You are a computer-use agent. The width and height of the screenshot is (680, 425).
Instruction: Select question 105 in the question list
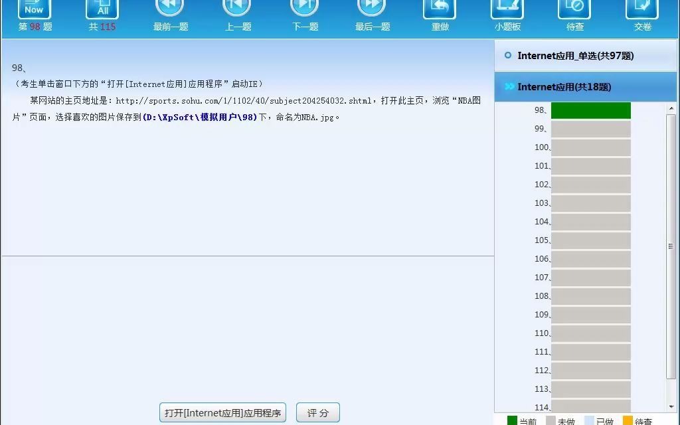pos(590,240)
